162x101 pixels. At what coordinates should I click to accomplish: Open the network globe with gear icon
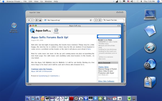(150, 64)
